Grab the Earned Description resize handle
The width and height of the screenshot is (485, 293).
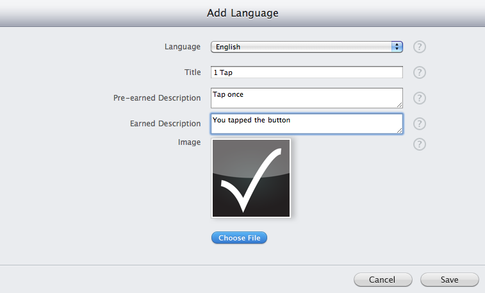pyautogui.click(x=399, y=131)
